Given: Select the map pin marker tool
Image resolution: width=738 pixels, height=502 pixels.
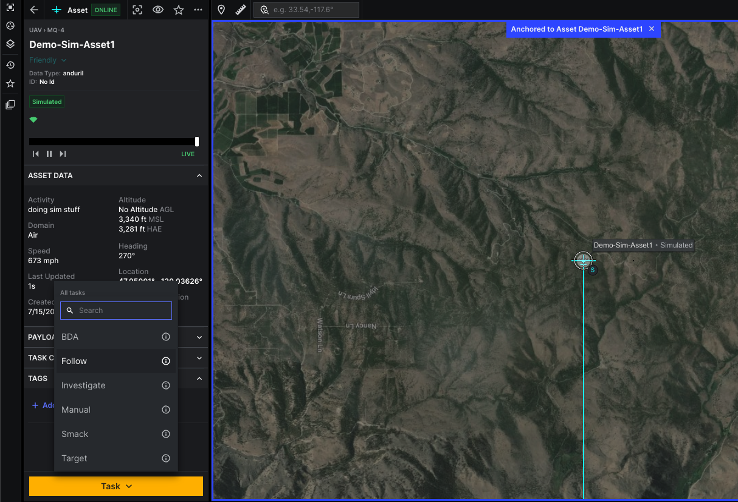Looking at the screenshot, I should pos(221,10).
